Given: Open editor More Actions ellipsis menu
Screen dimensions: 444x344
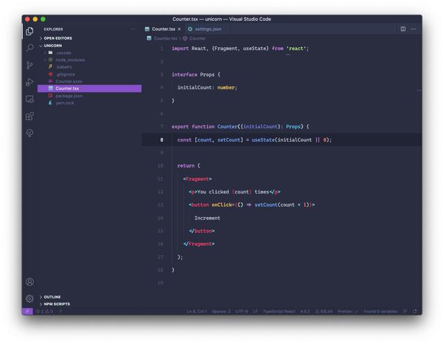Looking at the screenshot, I should pyautogui.click(x=413, y=29).
